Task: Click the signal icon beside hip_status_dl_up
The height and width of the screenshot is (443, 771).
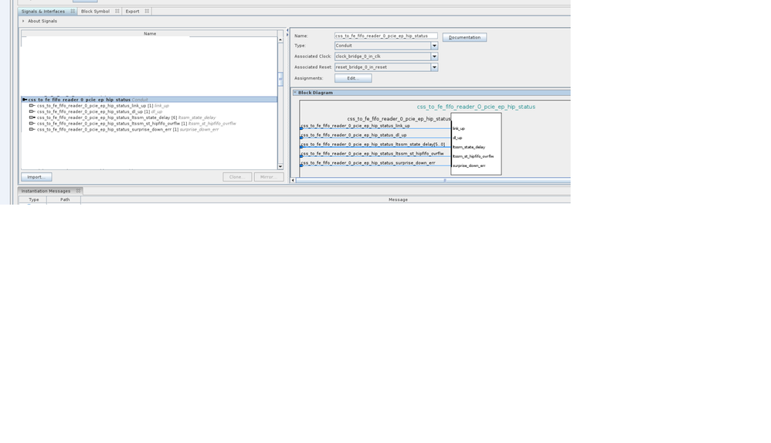Action: coord(32,111)
